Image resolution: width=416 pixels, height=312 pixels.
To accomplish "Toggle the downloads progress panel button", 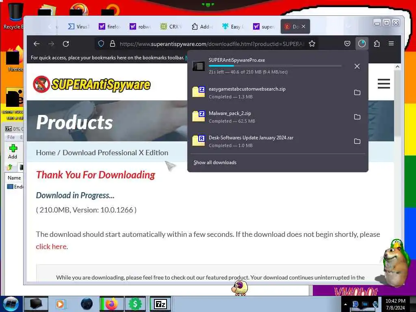I will [x=362, y=43].
